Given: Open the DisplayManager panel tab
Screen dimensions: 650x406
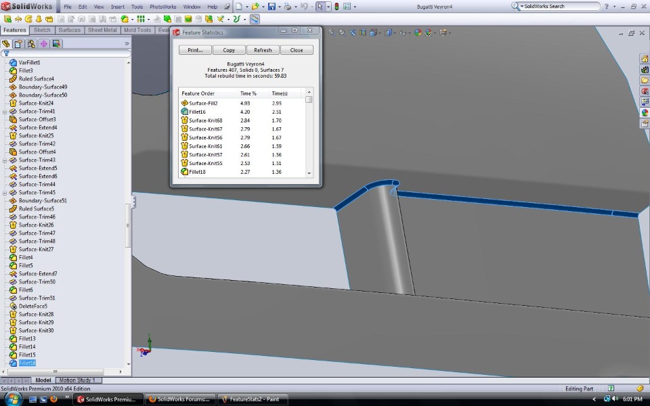Looking at the screenshot, I should pos(57,43).
